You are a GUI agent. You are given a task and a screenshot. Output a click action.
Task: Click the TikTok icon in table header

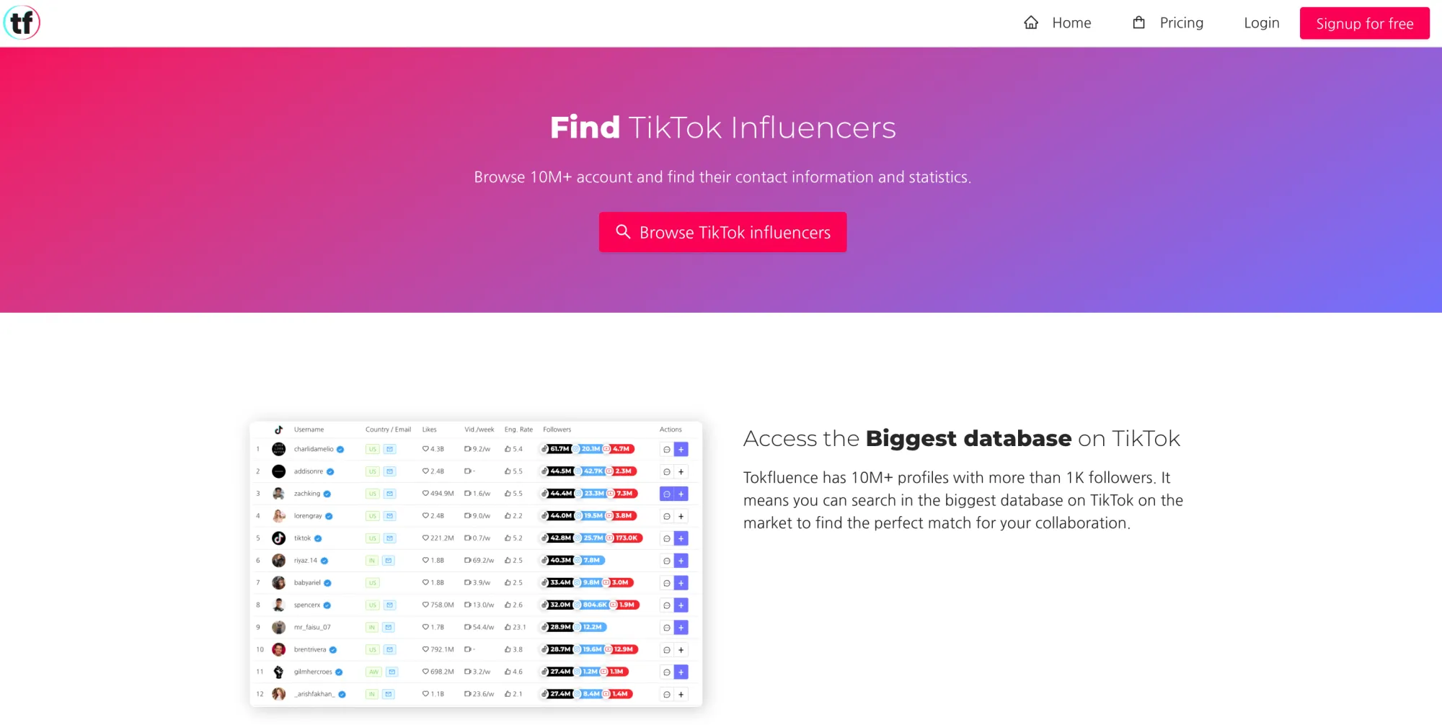279,430
